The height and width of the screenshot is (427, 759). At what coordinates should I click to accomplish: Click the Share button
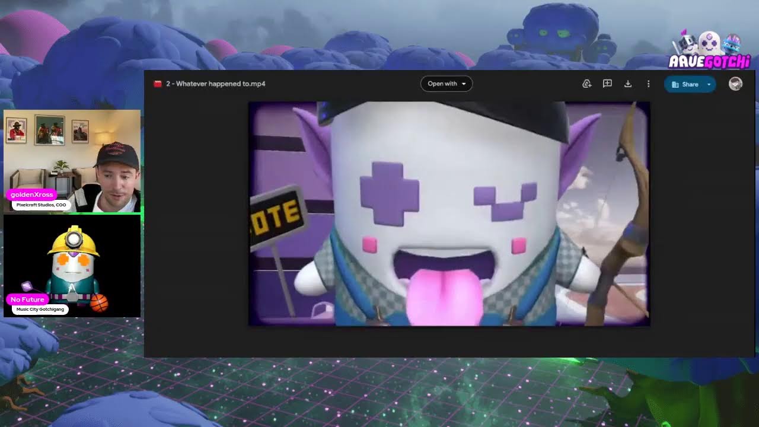point(684,84)
